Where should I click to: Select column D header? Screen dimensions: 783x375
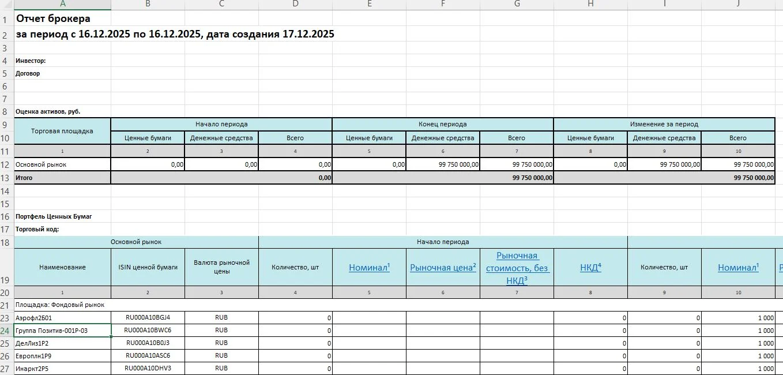[295, 5]
